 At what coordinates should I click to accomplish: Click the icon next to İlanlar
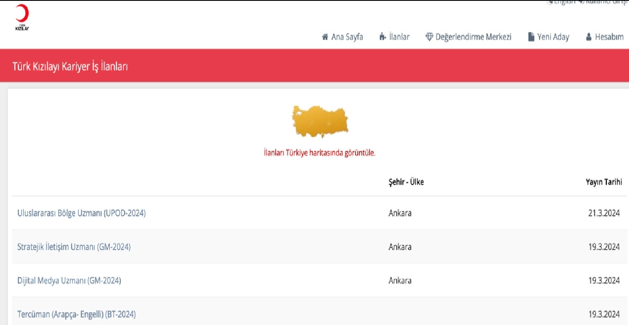382,37
